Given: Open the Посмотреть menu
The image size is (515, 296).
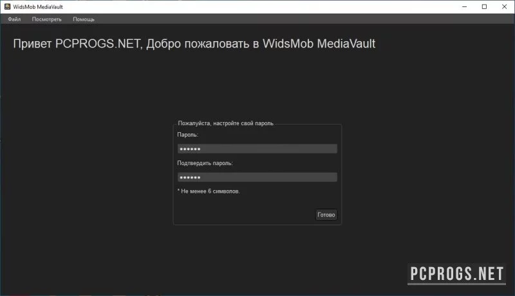Looking at the screenshot, I should pos(46,19).
